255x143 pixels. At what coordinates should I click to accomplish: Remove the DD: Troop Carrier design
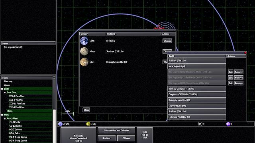[x=239, y=83]
